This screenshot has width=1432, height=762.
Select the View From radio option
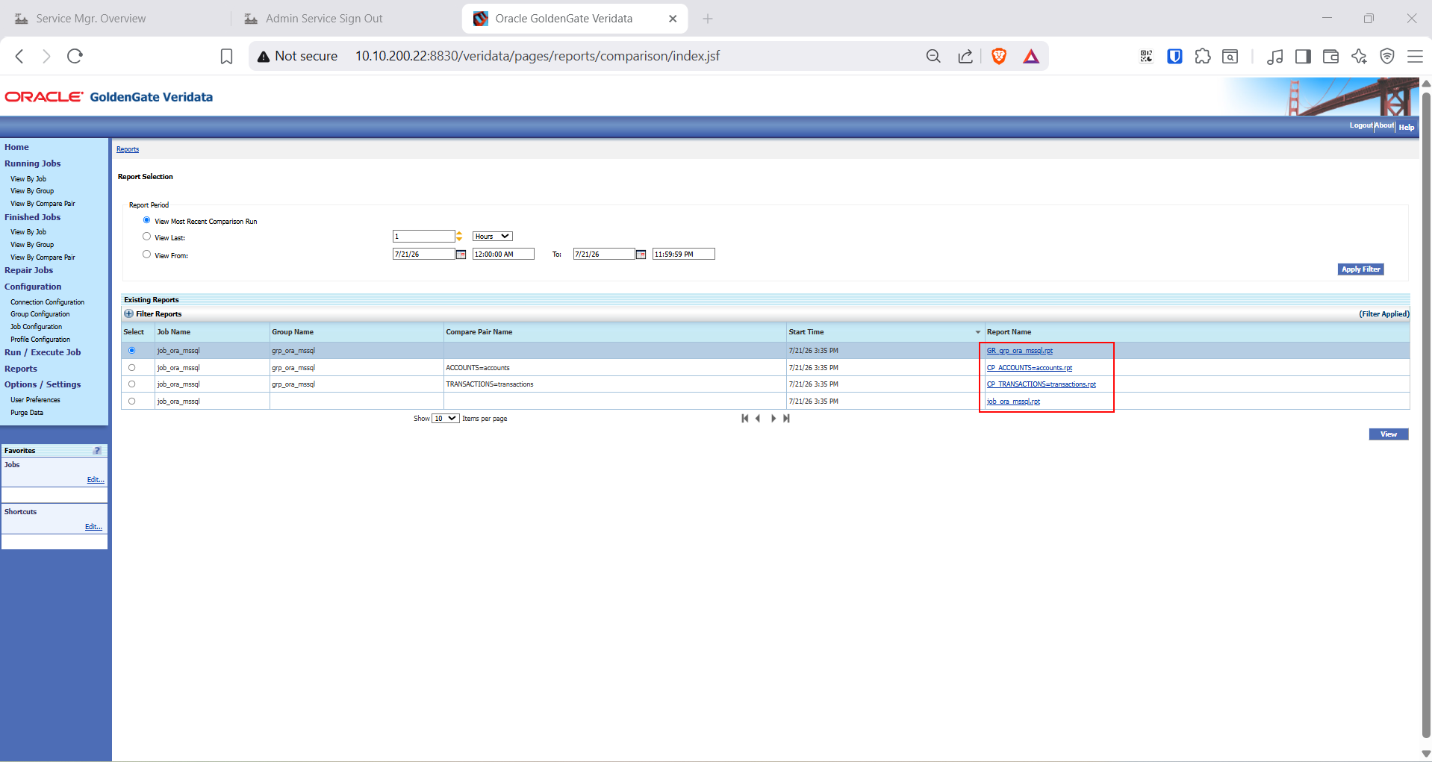pos(146,254)
